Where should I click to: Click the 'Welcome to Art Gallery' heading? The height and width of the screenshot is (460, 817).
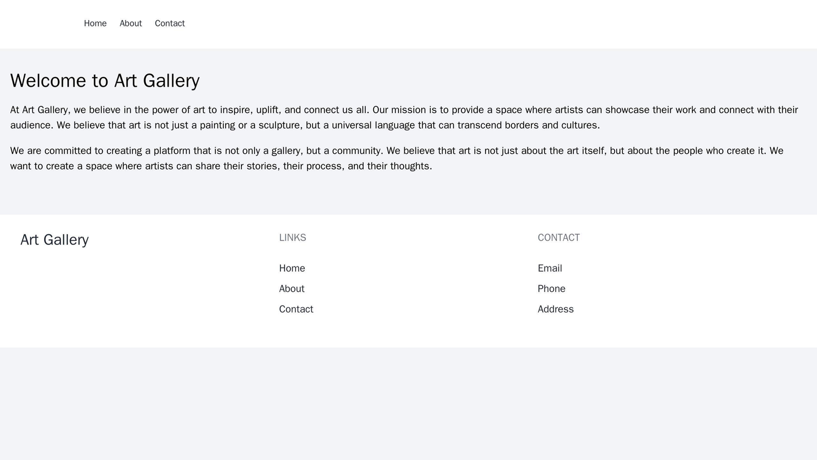(105, 80)
